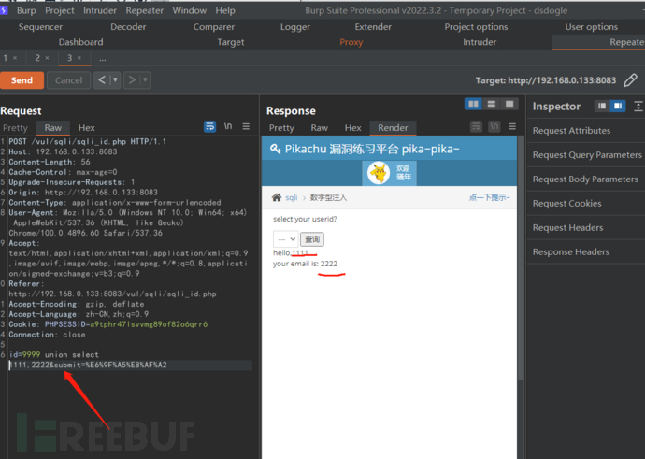Switch to the Comparer tab
Viewport: 645px width, 459px height.
(214, 27)
